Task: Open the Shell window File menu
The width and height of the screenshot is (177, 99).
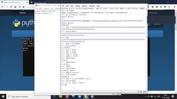Action: pyautogui.click(x=63, y=6)
